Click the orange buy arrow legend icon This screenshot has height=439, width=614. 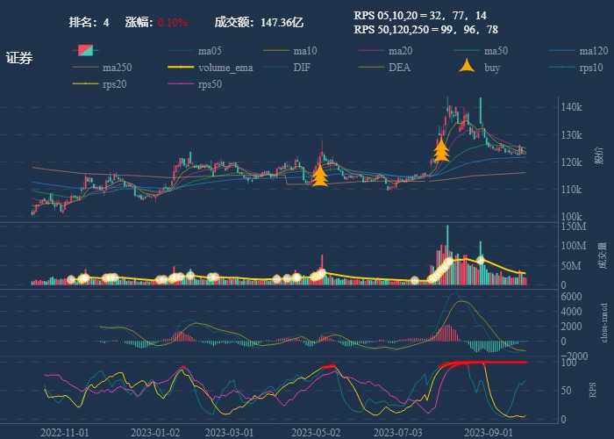tap(468, 68)
